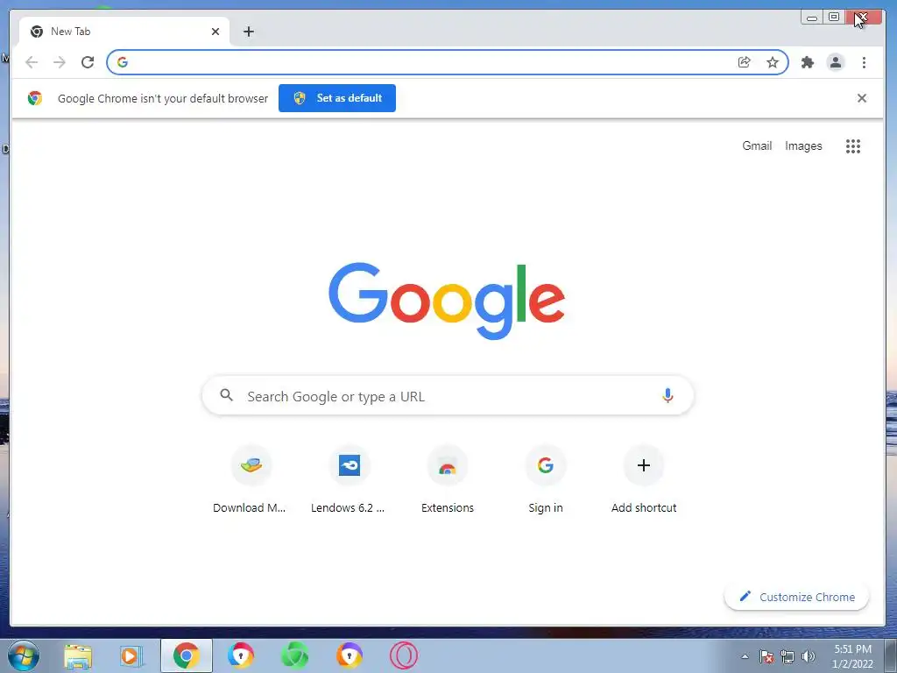
Task: Go forward with the forward arrow
Action: [60, 62]
